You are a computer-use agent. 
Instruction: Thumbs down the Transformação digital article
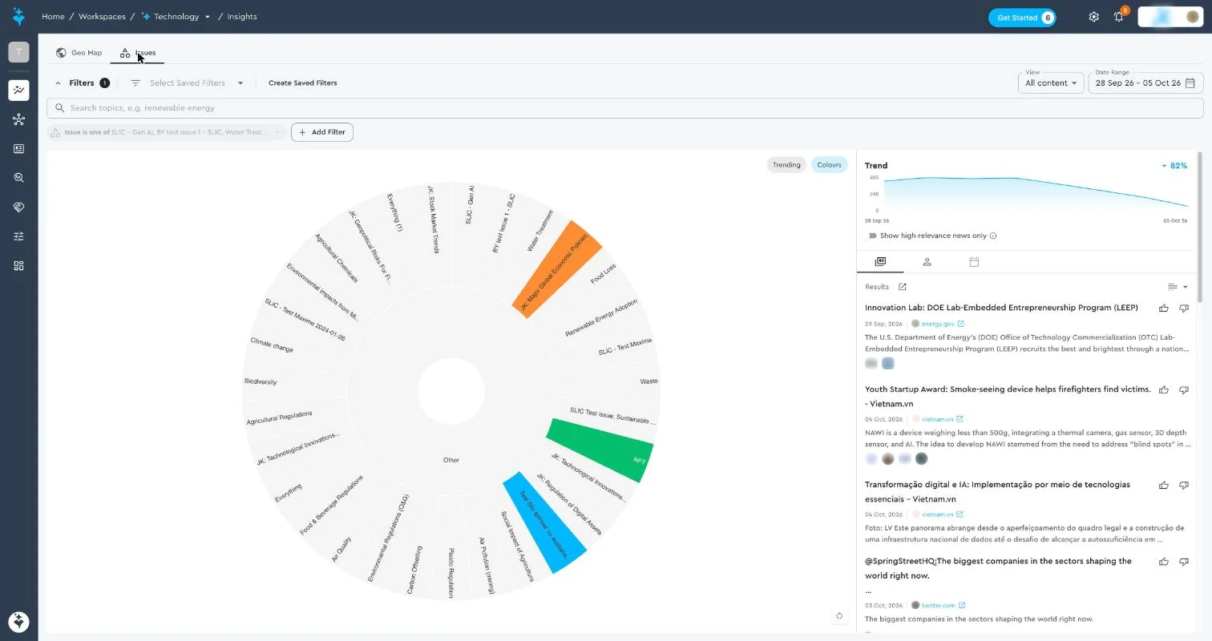pos(1184,485)
